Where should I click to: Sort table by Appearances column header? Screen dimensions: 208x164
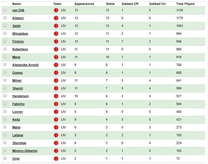click(x=84, y=4)
